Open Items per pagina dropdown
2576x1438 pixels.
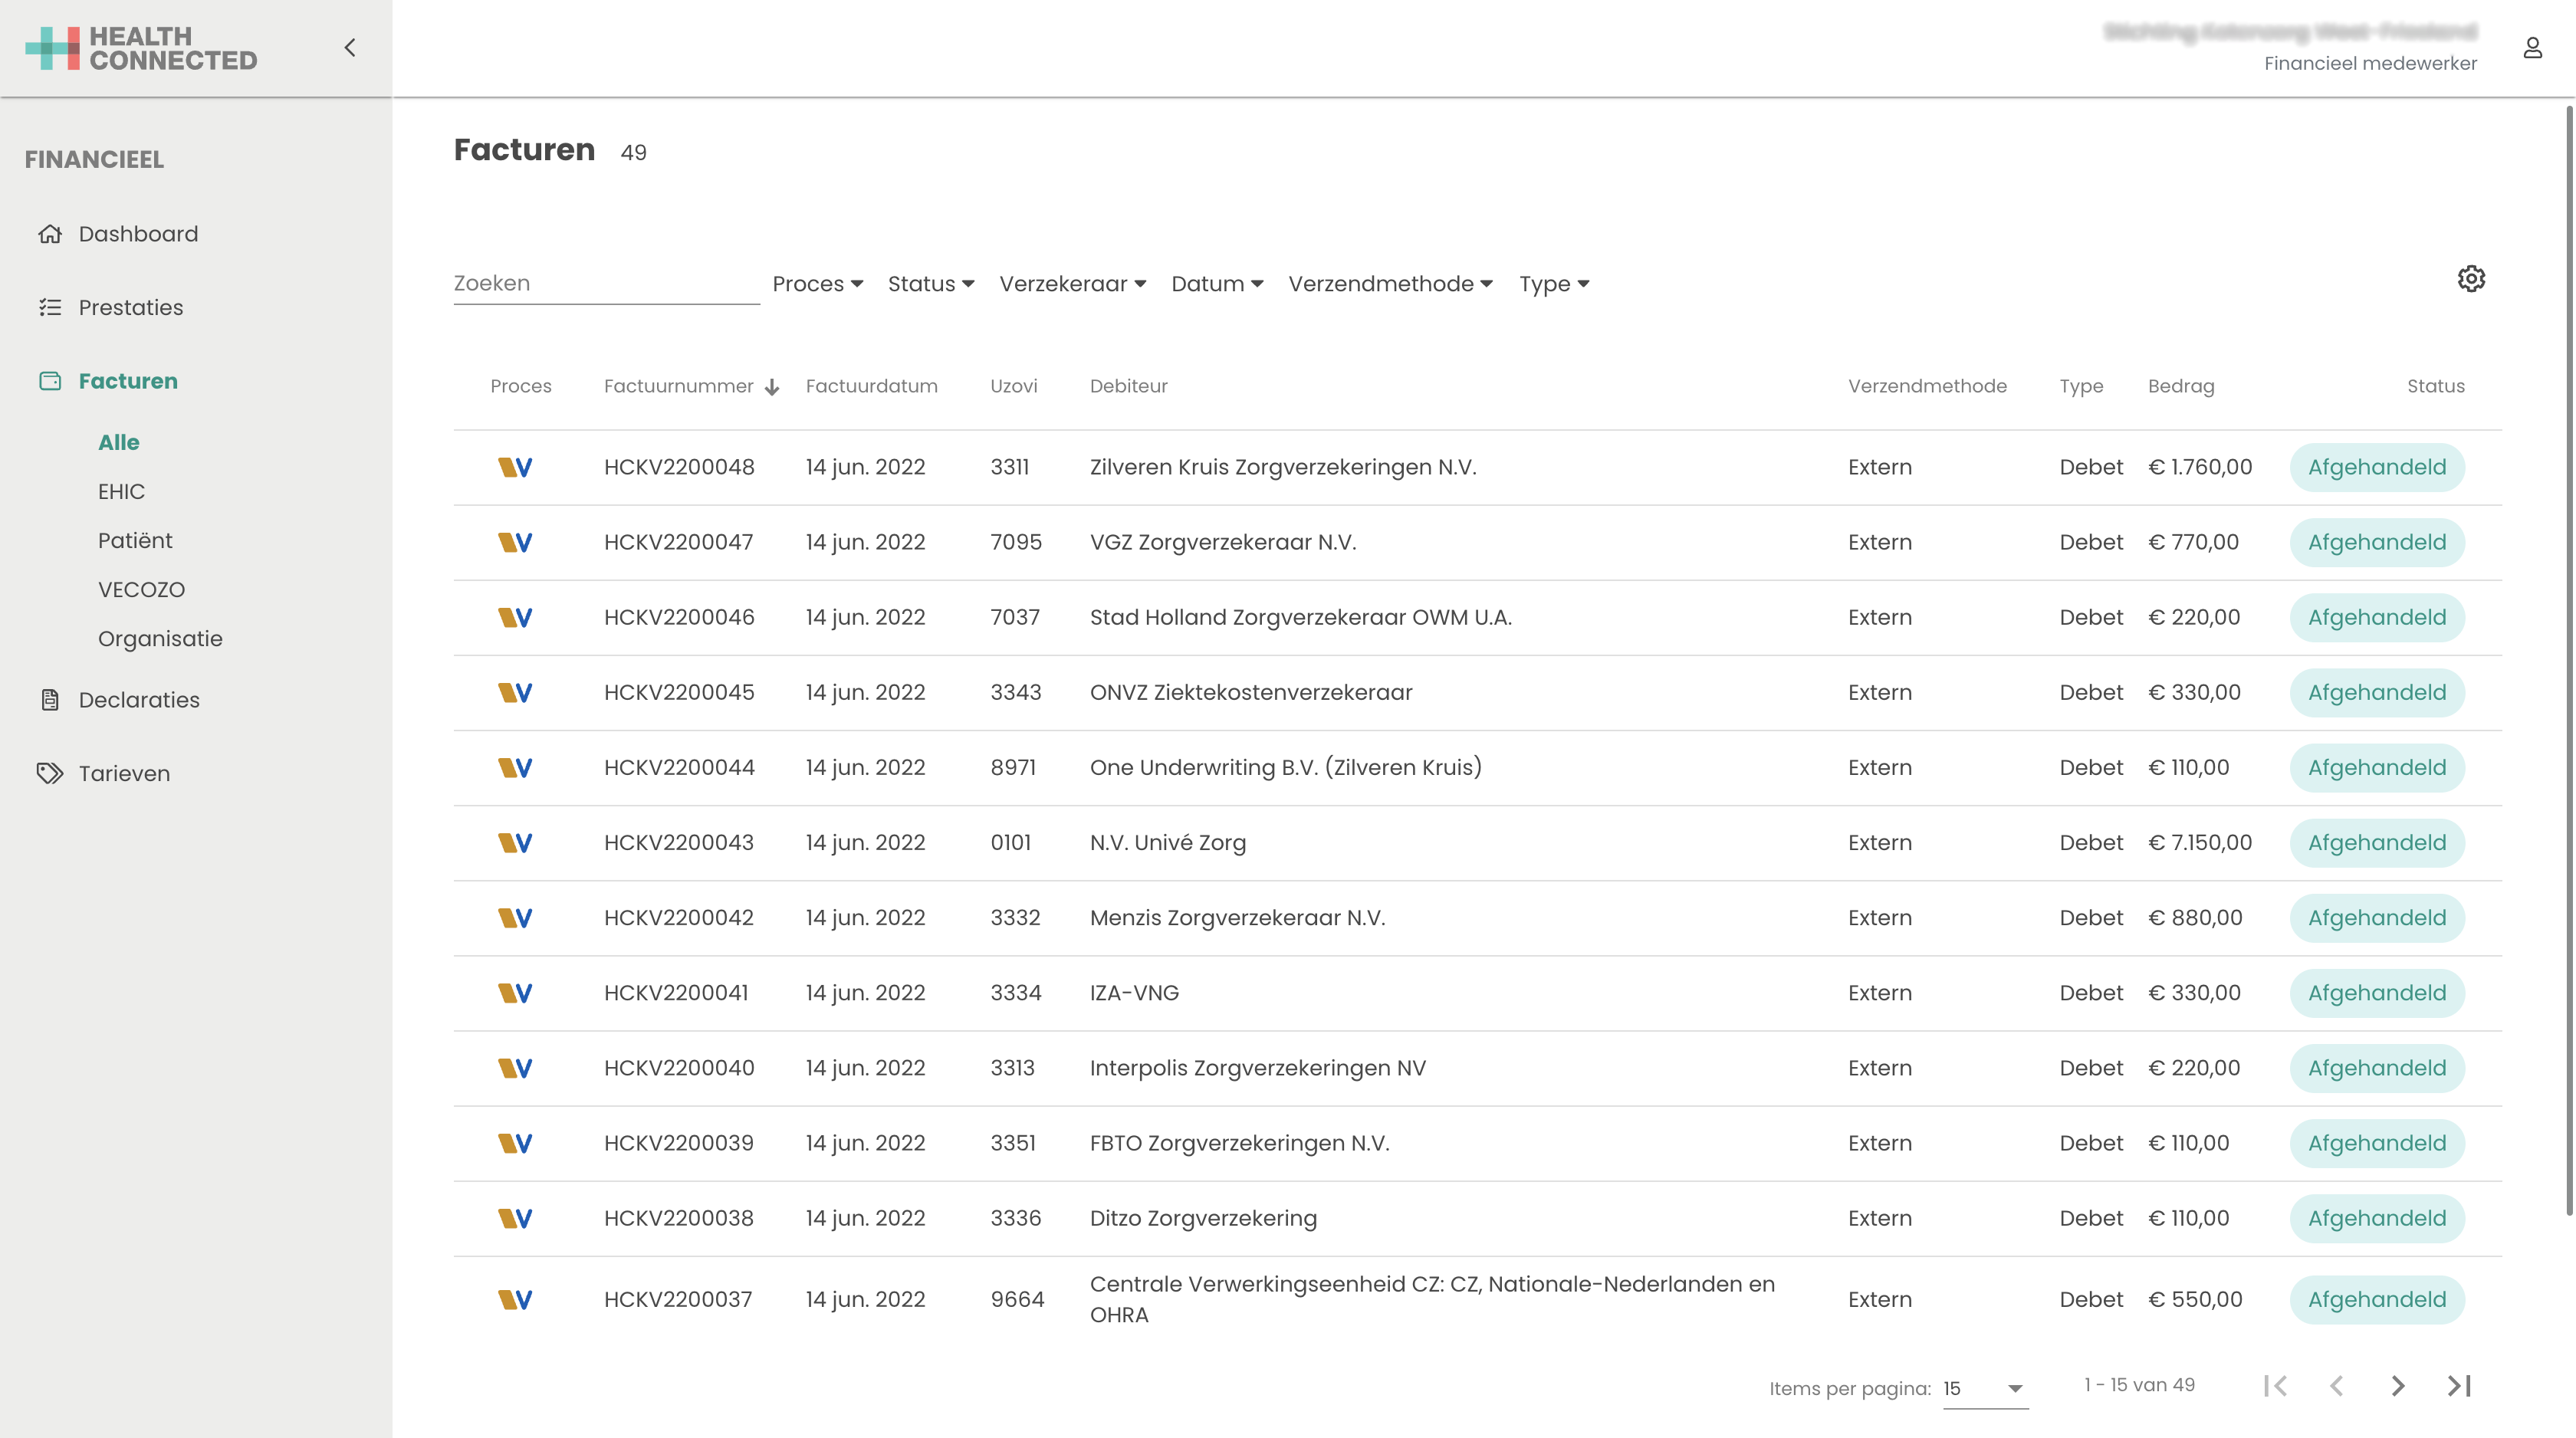pos(1985,1388)
